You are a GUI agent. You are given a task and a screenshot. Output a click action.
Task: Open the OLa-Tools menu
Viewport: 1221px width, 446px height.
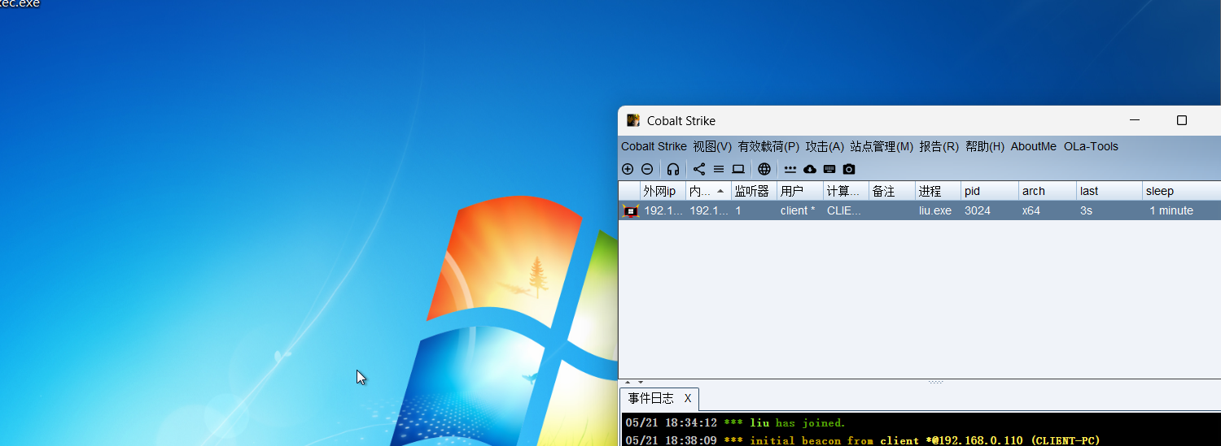tap(1091, 146)
